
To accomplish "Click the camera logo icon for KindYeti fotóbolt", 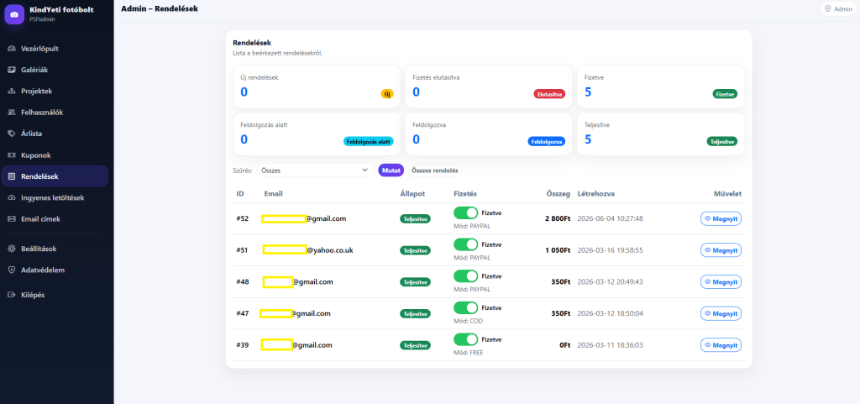I will click(14, 14).
